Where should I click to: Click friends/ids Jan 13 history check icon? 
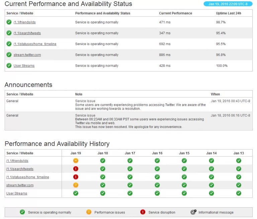point(239,161)
